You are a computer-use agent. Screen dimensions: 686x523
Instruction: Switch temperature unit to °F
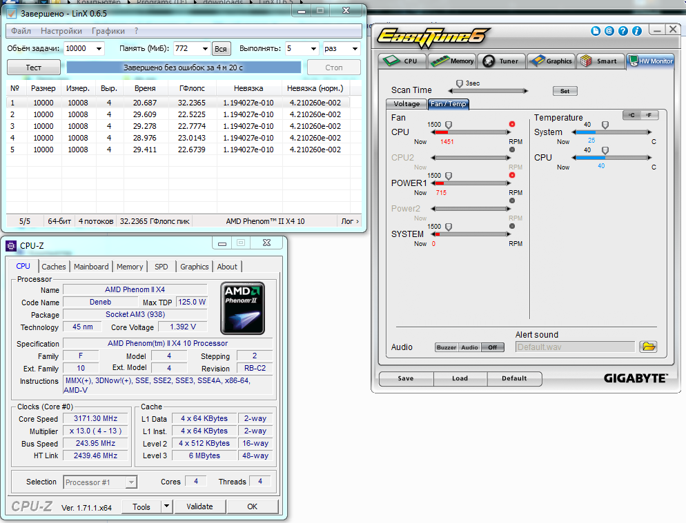point(649,115)
